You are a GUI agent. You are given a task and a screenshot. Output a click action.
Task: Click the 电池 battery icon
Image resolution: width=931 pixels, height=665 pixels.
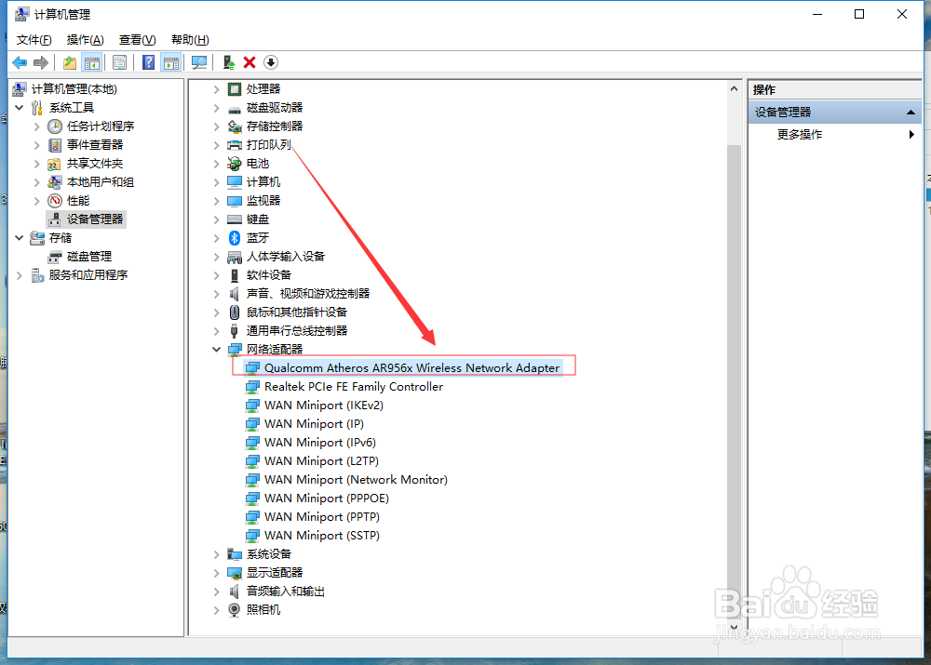point(235,163)
